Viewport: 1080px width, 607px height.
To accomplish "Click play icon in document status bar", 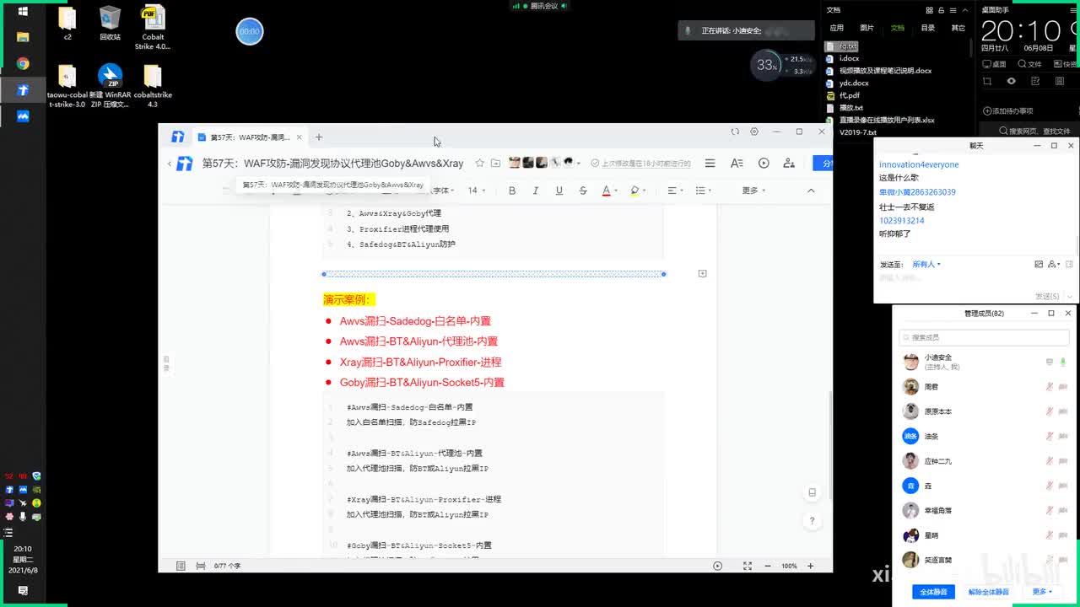I will click(x=718, y=566).
